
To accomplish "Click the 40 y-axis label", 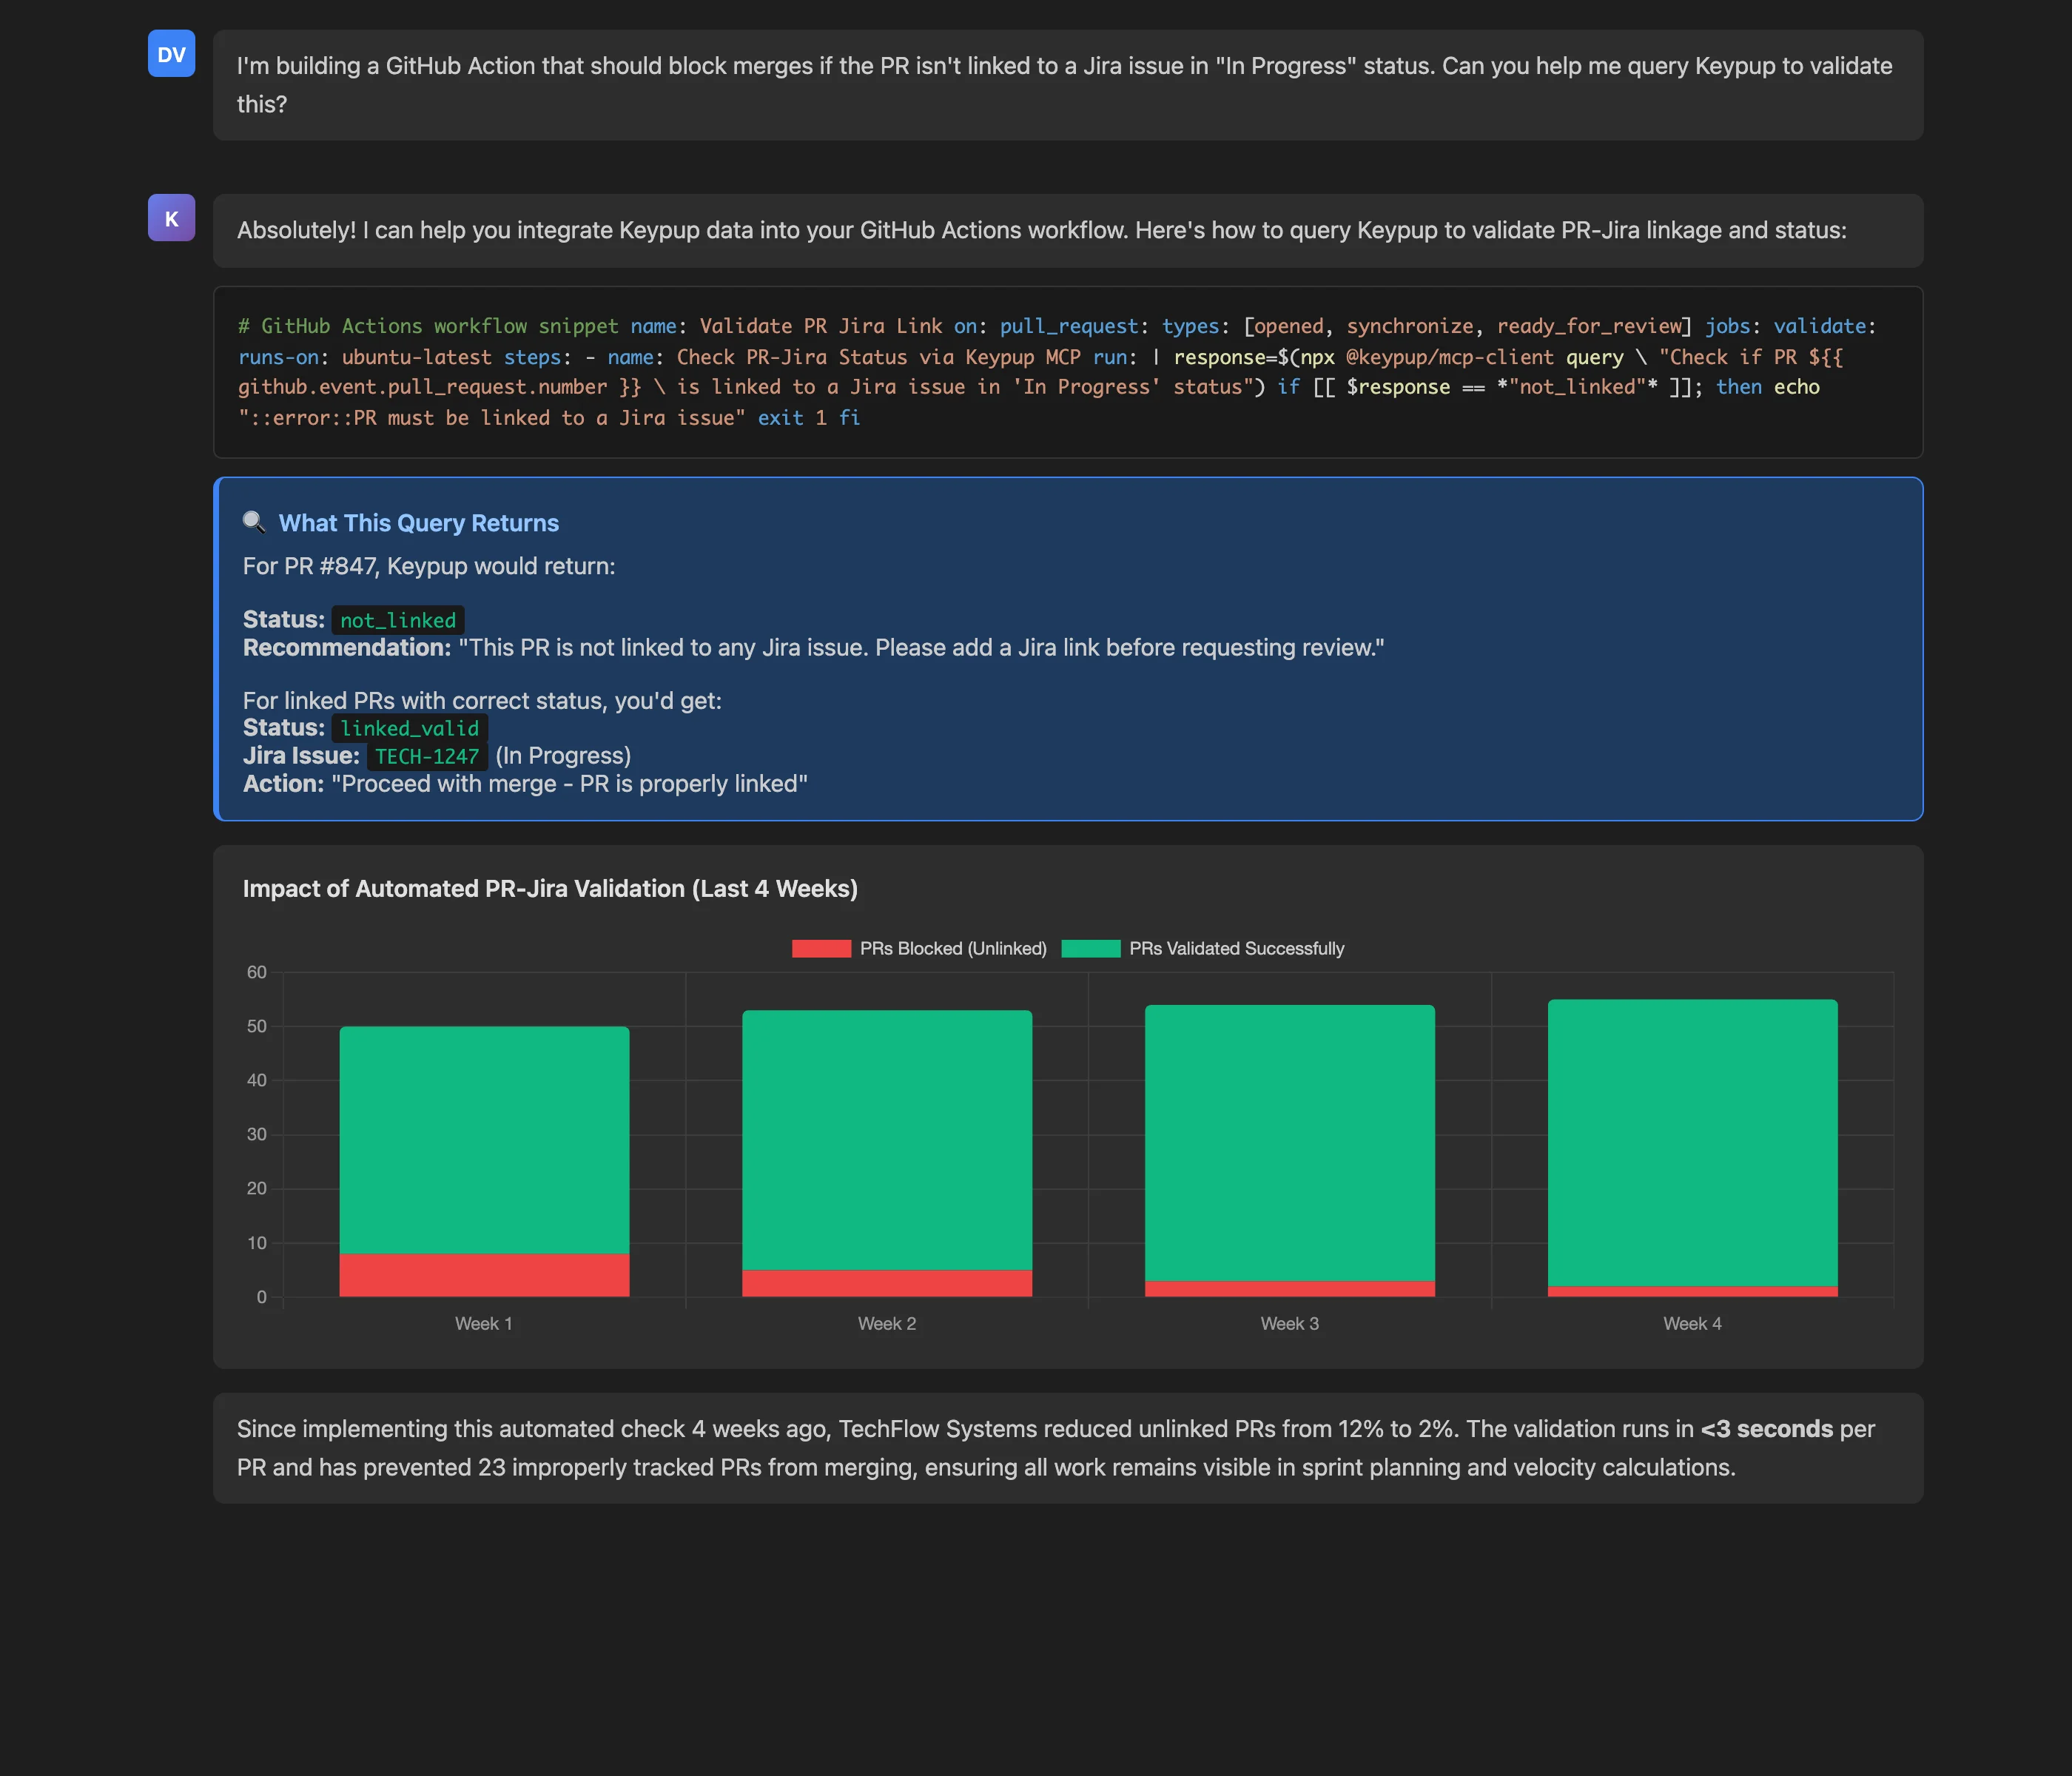I will [257, 1080].
